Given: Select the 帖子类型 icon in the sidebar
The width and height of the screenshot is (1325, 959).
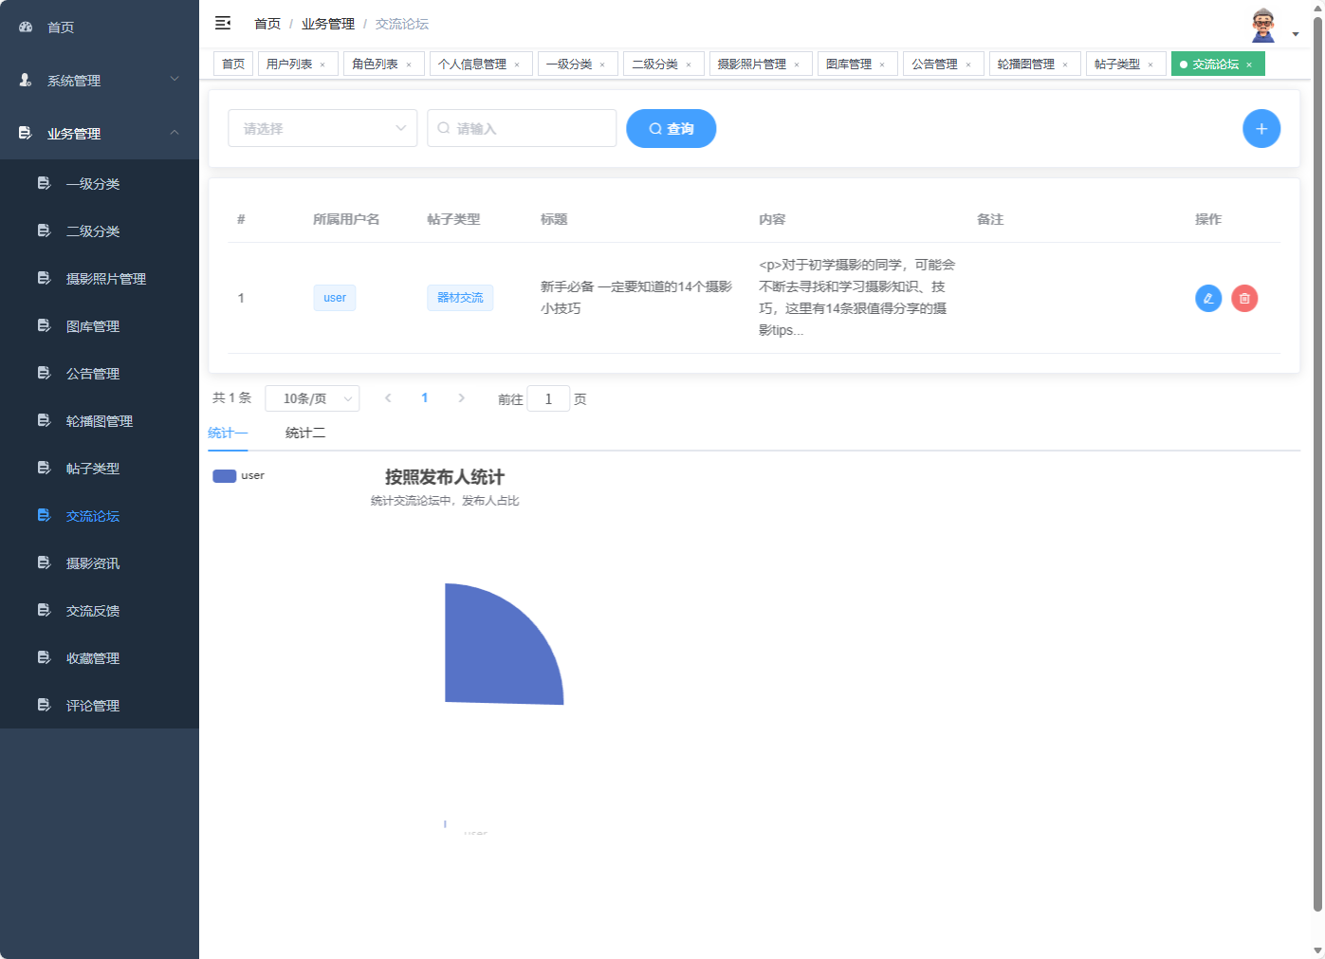Looking at the screenshot, I should 44,468.
